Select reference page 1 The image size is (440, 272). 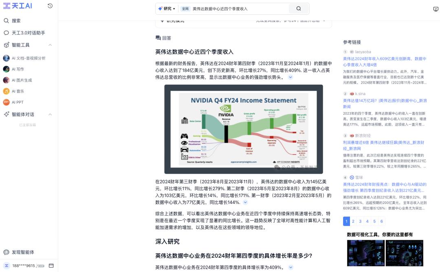pos(346,221)
